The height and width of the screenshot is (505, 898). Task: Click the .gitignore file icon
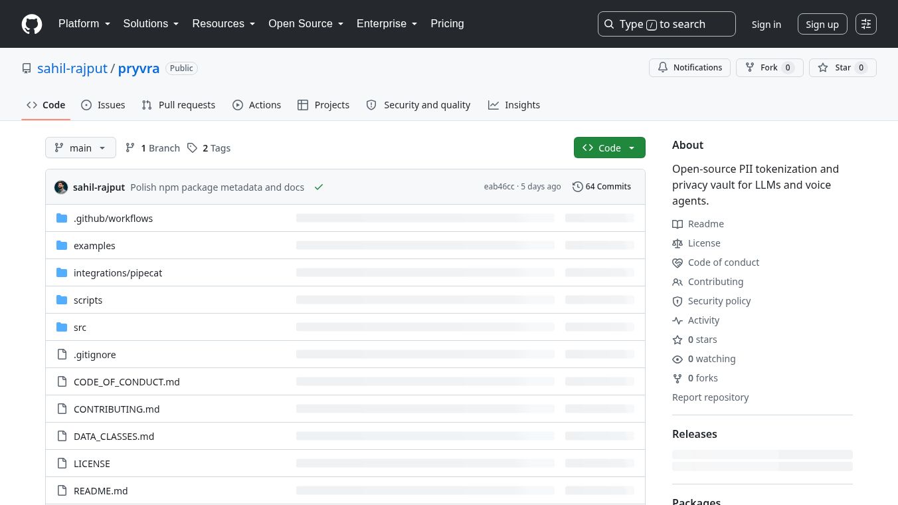62,354
